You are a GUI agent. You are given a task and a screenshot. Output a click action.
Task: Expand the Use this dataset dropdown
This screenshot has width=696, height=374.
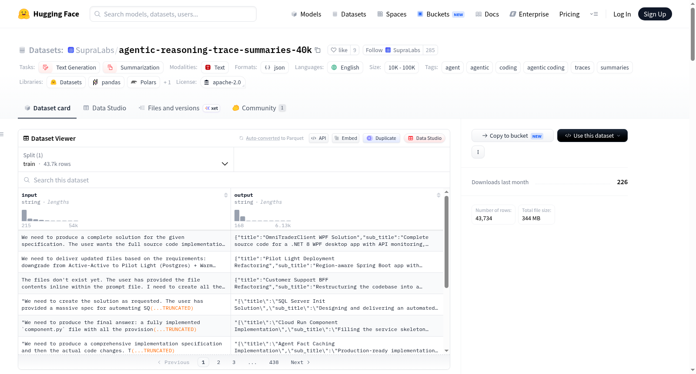tap(592, 136)
